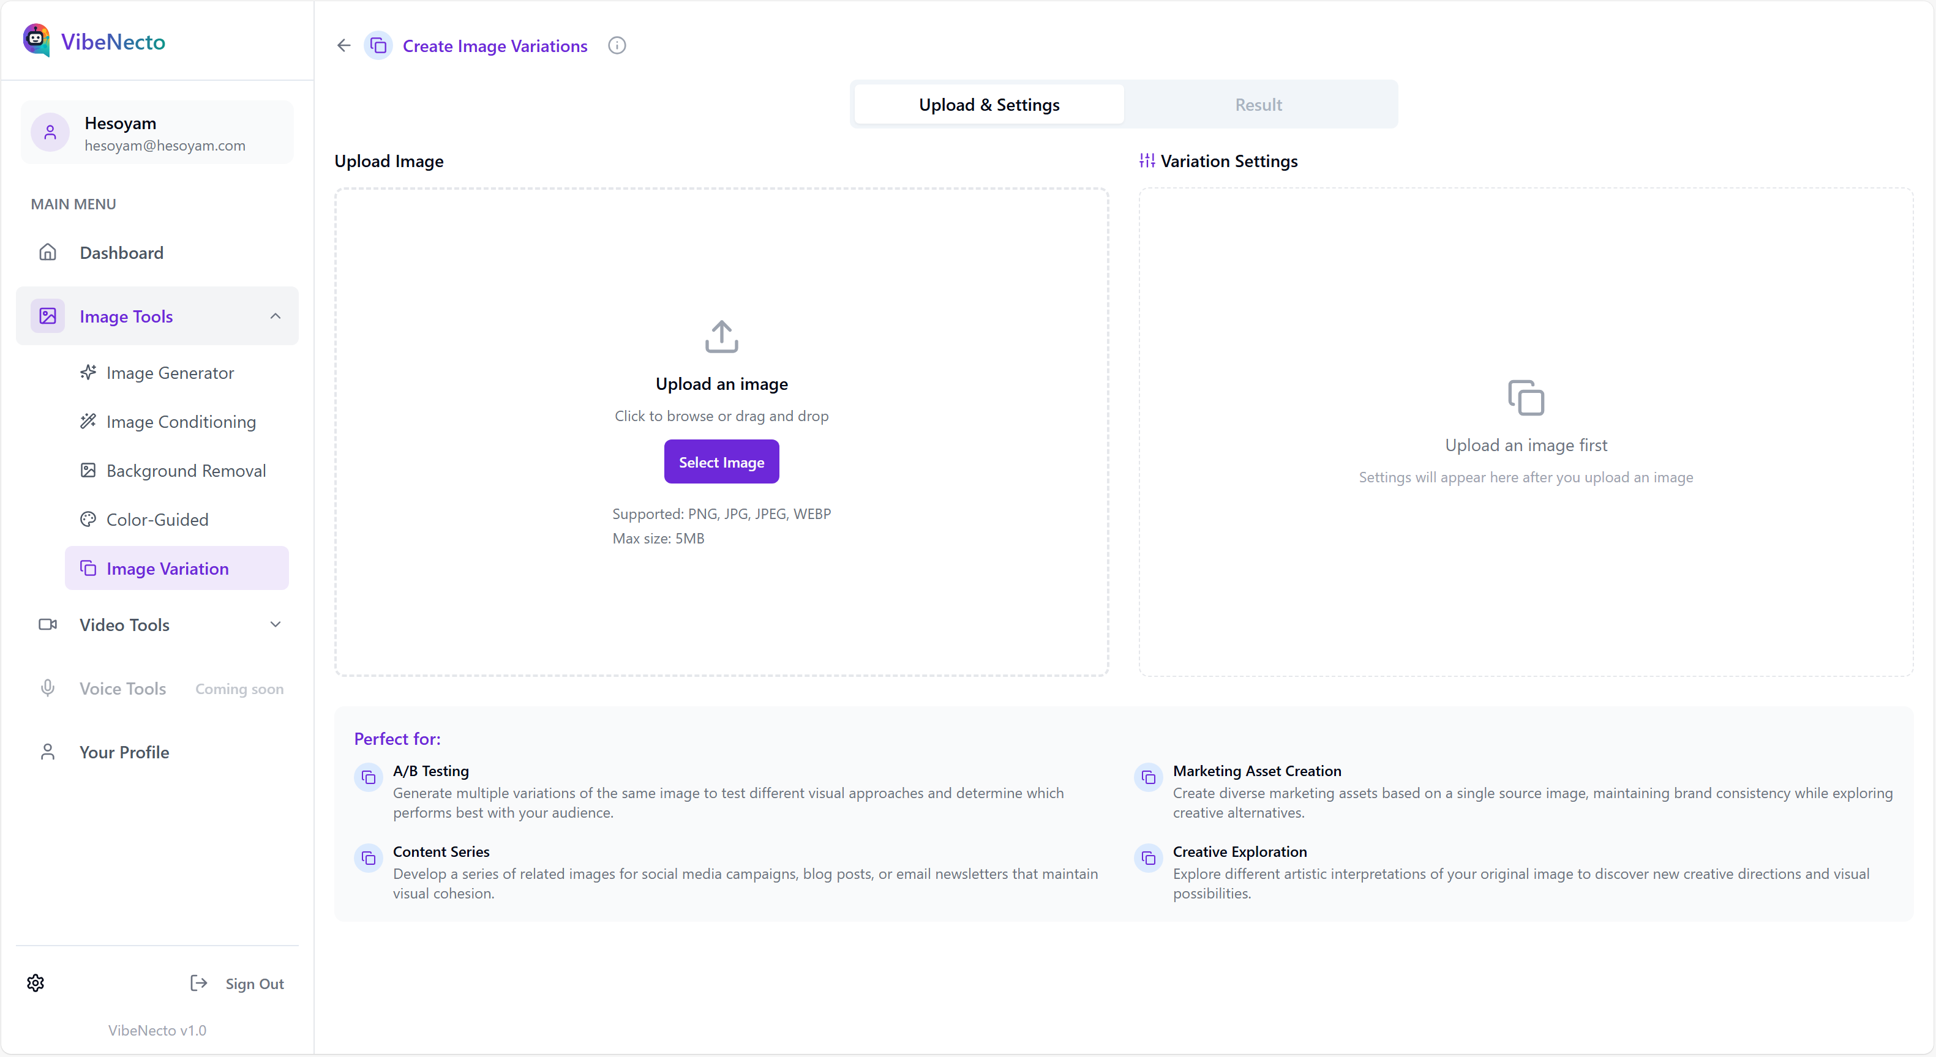Switch to the Result tab
1936x1057 pixels.
coord(1258,105)
